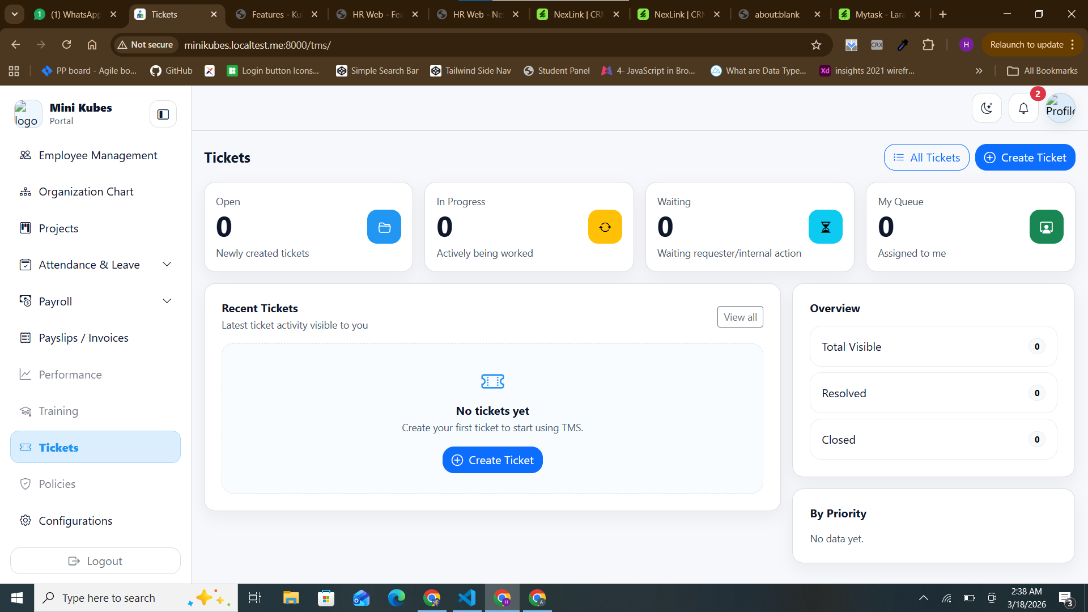
Task: Click View all recent tickets
Action: click(x=740, y=317)
